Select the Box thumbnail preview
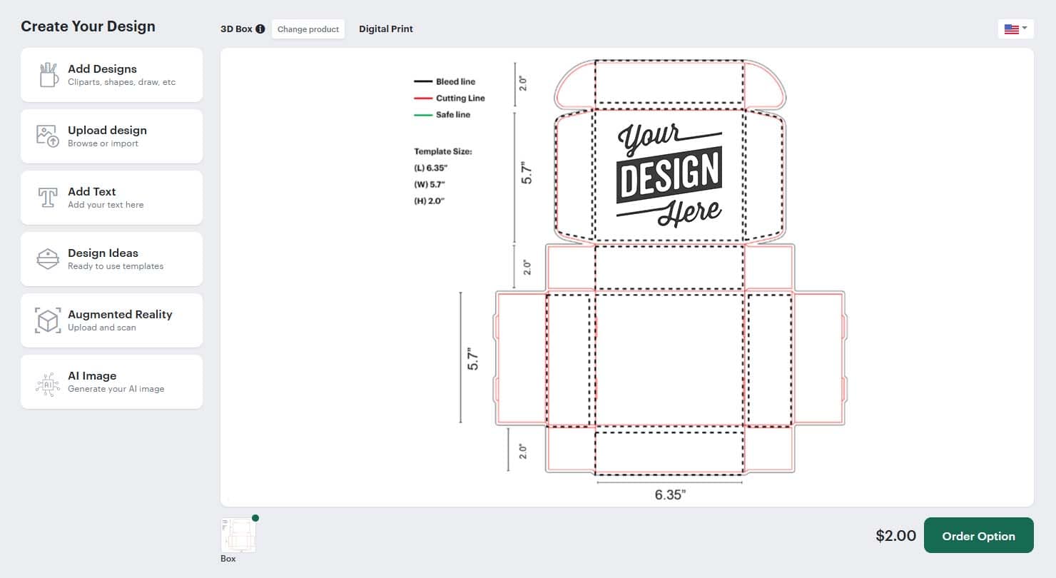1056x578 pixels. [238, 535]
